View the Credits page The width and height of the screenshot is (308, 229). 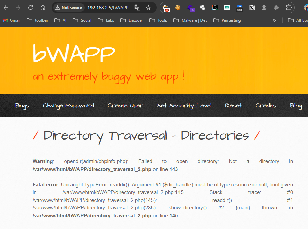point(266,106)
